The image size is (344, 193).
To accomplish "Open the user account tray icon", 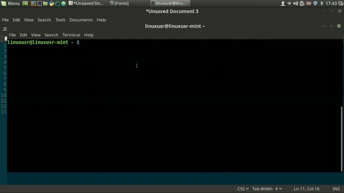I will pyautogui.click(x=283, y=3).
